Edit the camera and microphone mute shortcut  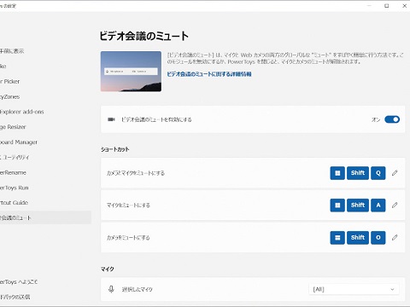tap(395, 173)
